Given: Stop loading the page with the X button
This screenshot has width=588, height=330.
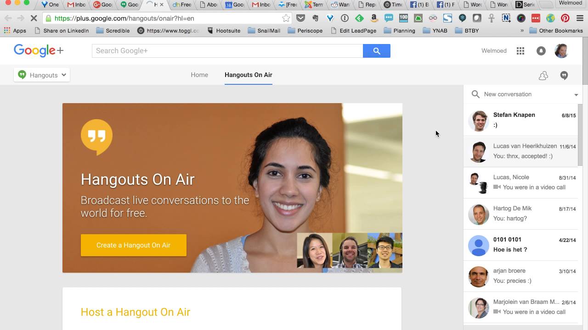Looking at the screenshot, I should point(34,18).
